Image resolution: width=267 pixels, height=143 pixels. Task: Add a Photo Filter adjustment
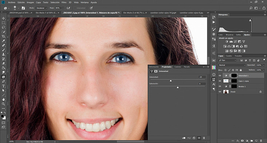tap(238, 46)
